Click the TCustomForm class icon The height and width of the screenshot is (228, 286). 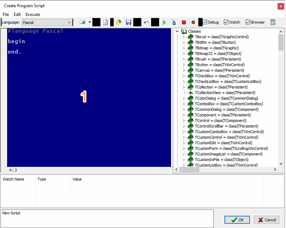coord(190,148)
